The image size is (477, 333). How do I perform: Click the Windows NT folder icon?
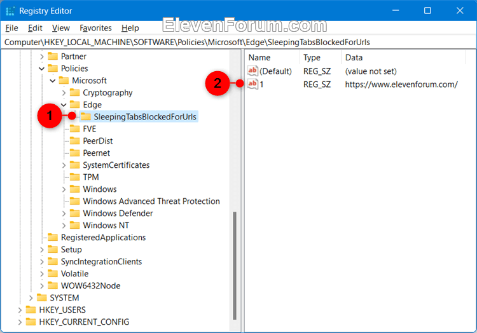tap(75, 225)
